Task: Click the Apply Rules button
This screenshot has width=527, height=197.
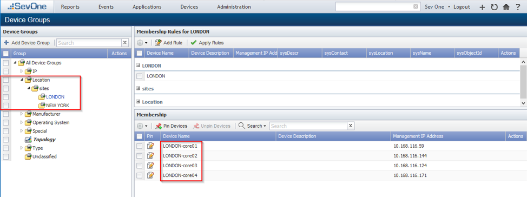Action: [x=207, y=43]
